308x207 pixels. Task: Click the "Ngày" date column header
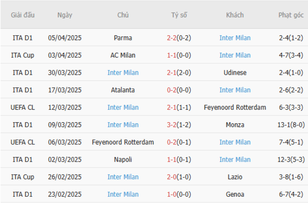[65, 15]
